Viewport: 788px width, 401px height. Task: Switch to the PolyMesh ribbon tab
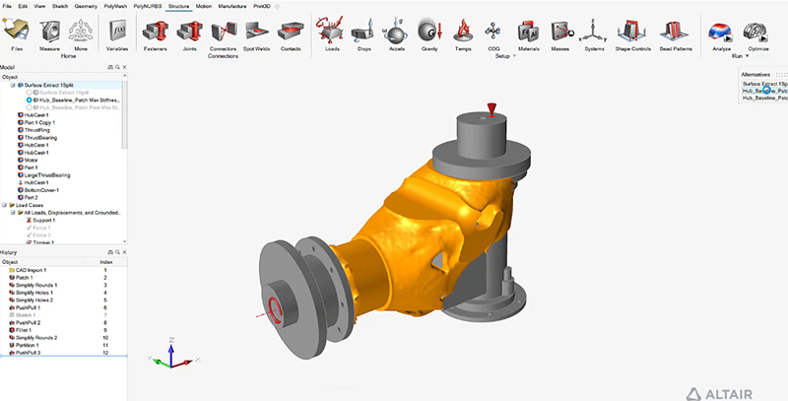[115, 6]
